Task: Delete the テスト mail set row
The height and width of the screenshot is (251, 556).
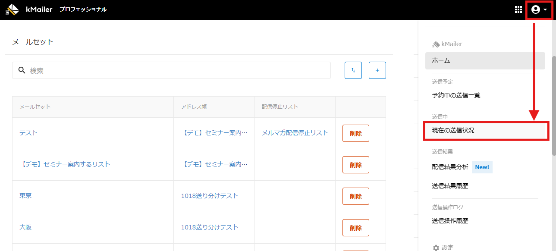Action: click(x=356, y=133)
